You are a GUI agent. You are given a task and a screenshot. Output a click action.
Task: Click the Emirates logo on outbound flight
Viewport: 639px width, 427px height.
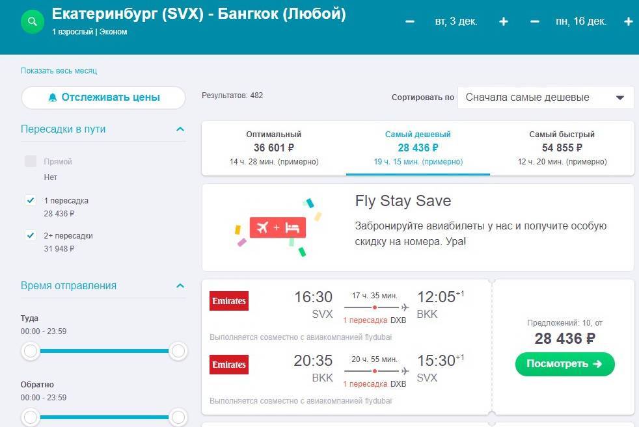coord(229,301)
